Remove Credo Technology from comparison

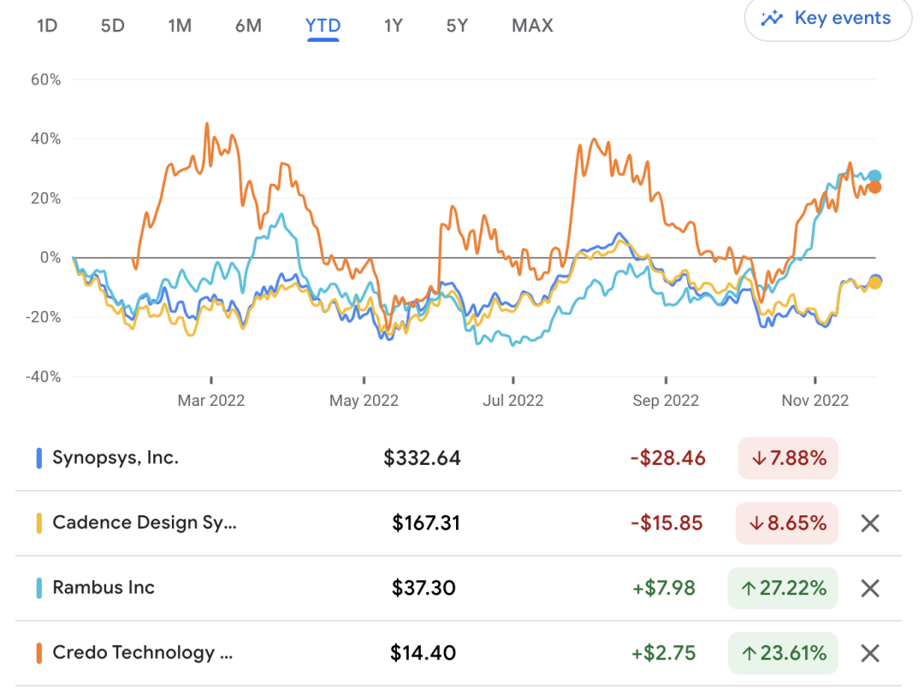870,653
